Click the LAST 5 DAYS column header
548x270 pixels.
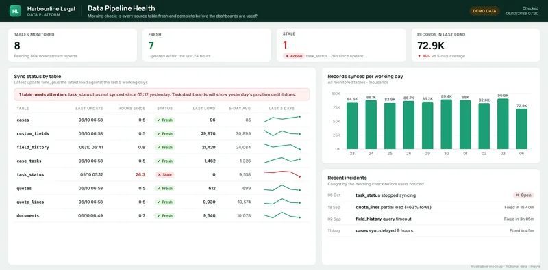click(x=282, y=109)
